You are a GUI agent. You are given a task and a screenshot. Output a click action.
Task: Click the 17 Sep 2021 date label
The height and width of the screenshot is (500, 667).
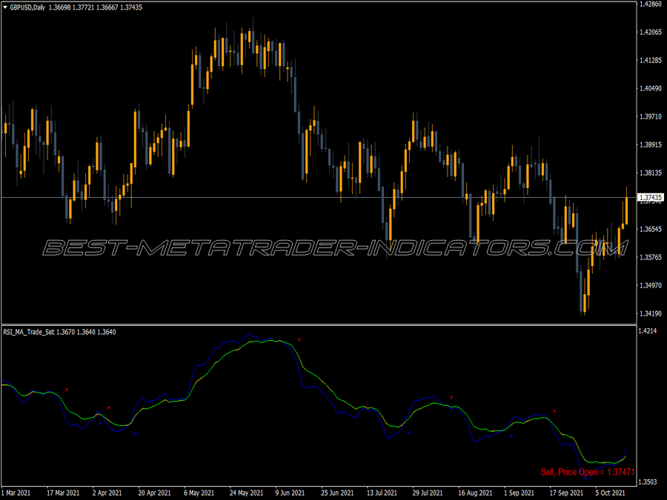[x=566, y=493]
